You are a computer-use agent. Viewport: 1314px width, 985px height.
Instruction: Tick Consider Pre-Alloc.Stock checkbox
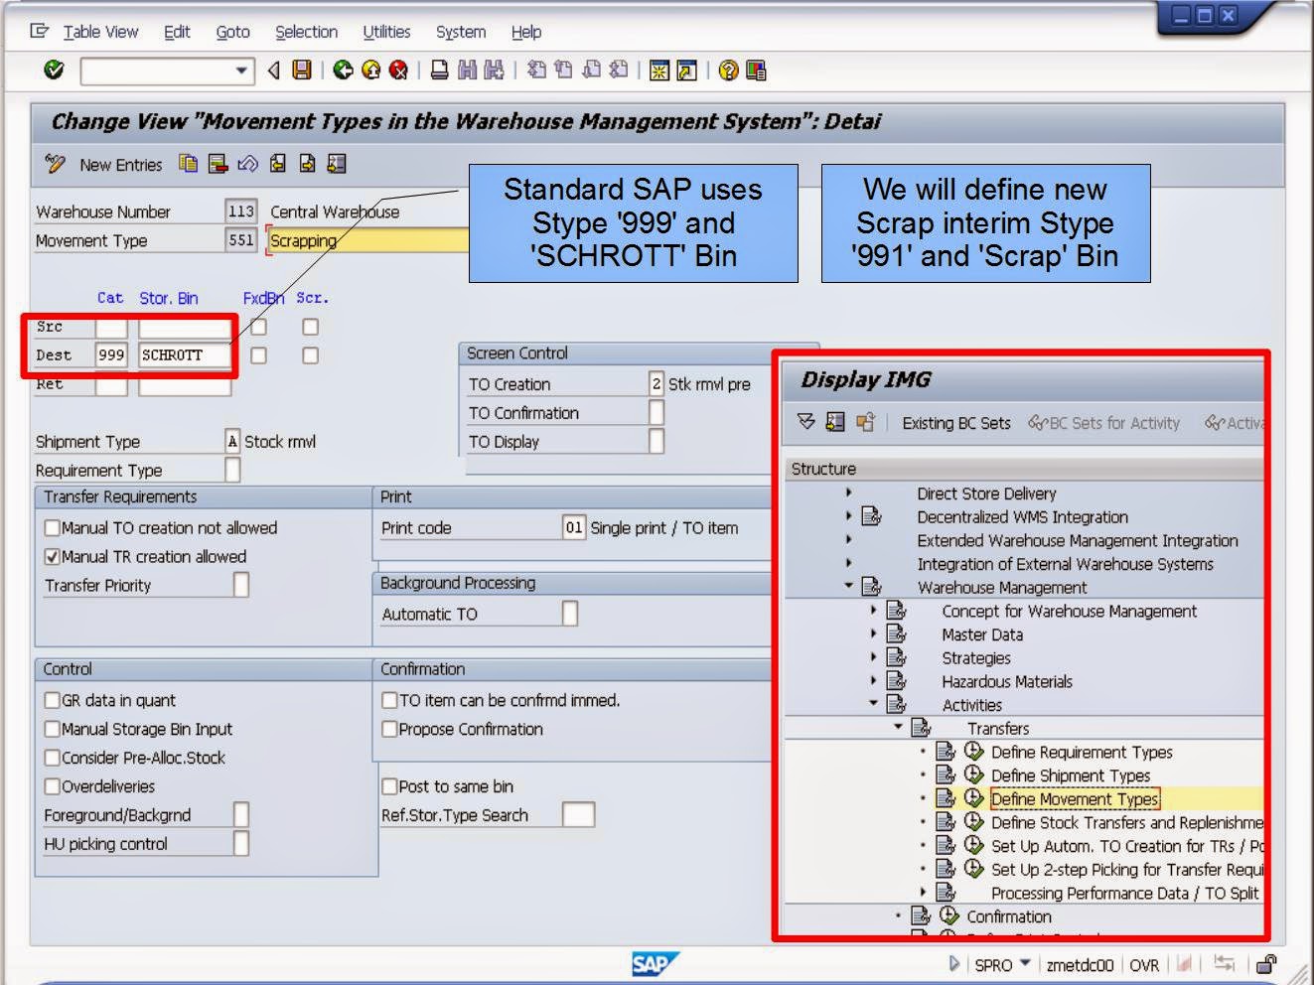pos(53,758)
